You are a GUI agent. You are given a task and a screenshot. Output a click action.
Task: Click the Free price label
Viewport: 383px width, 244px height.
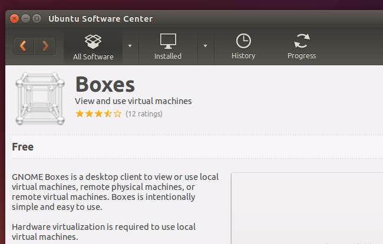pos(23,147)
